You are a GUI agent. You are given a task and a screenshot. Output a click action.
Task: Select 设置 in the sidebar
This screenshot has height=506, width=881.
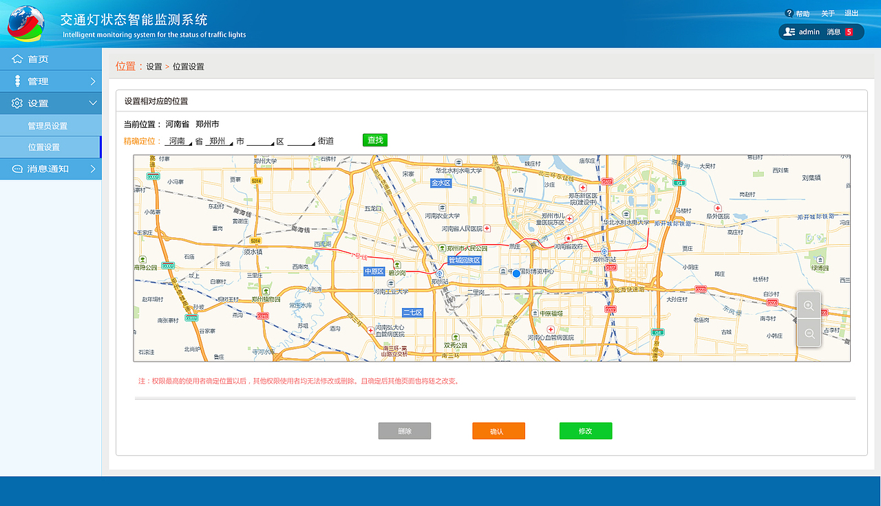(x=51, y=103)
